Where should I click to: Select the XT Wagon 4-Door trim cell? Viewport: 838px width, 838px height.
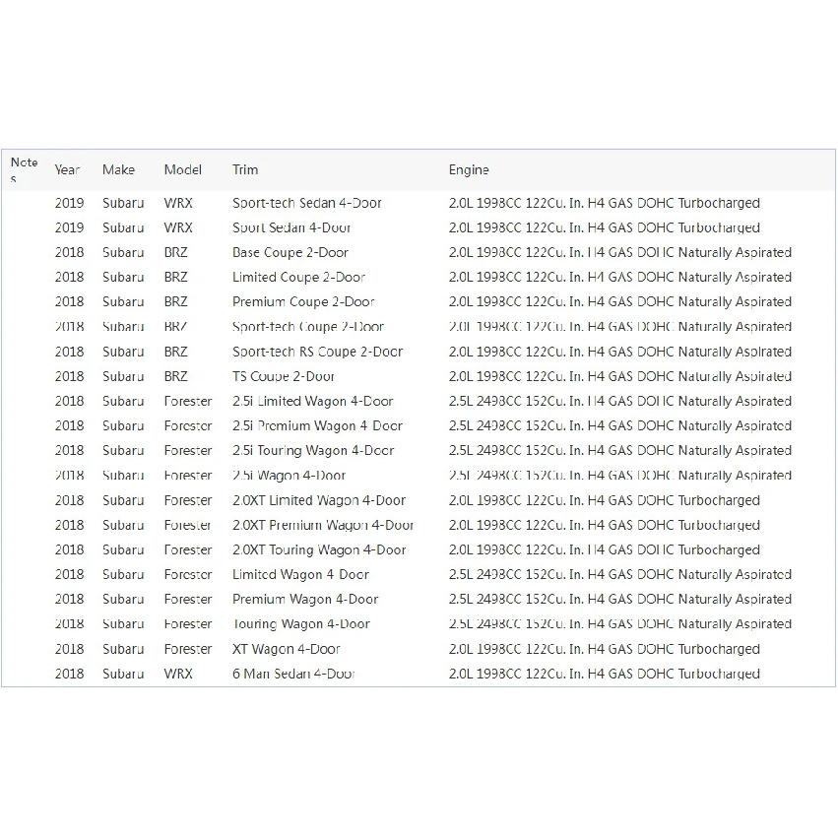coord(286,649)
